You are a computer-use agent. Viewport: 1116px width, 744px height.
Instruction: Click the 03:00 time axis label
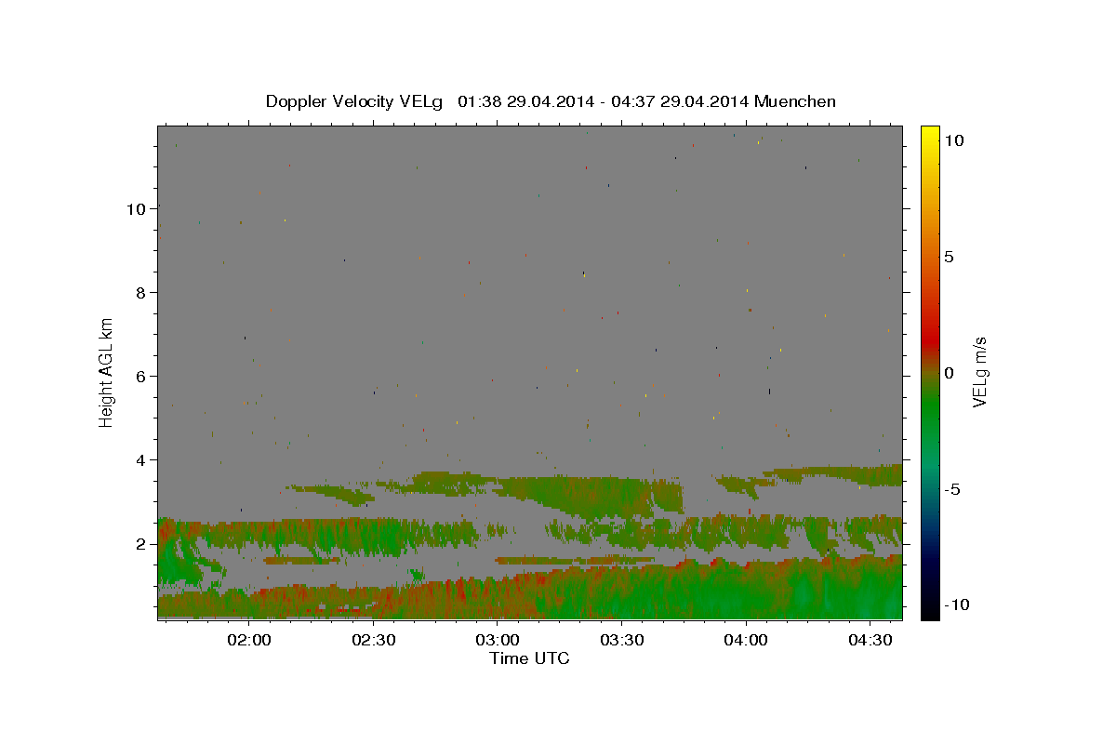point(498,640)
